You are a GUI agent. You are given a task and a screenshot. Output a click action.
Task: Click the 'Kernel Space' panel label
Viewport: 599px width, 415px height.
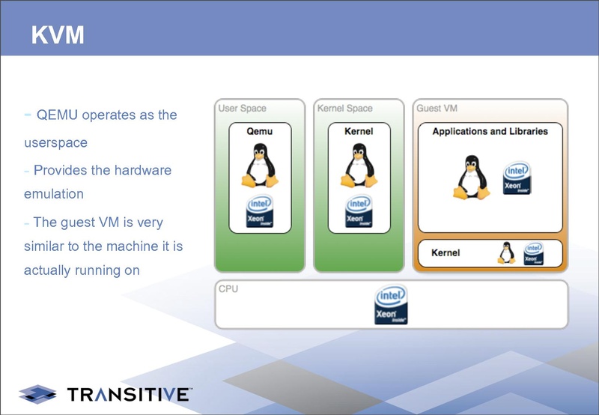[x=344, y=109]
